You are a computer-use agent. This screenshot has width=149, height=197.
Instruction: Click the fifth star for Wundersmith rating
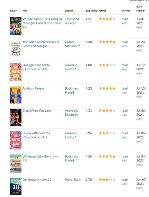coord(114,19)
